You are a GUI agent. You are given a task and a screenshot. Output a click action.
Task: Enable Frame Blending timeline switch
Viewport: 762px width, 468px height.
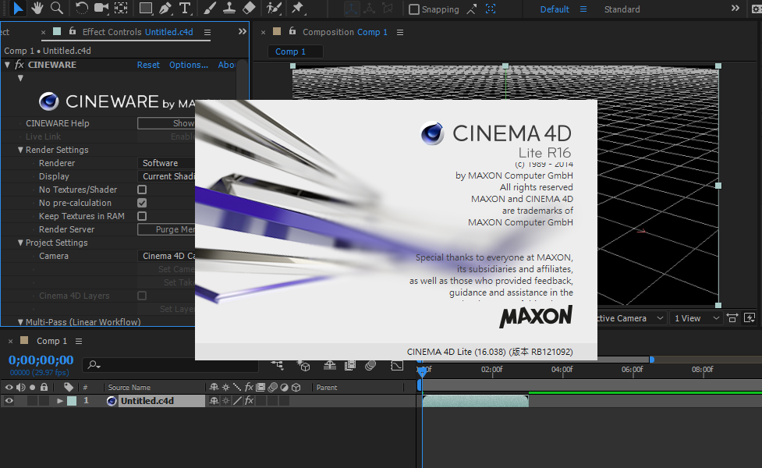pyautogui.click(x=350, y=366)
